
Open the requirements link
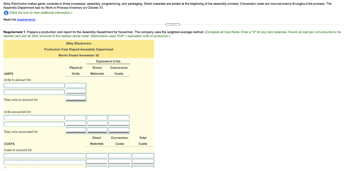point(26,20)
